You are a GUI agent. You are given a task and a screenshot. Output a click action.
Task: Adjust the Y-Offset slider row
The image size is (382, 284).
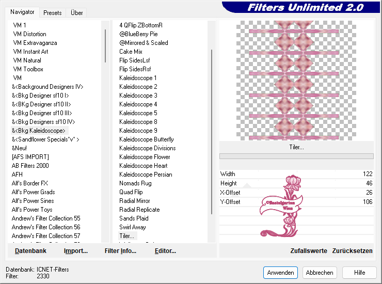(296, 202)
